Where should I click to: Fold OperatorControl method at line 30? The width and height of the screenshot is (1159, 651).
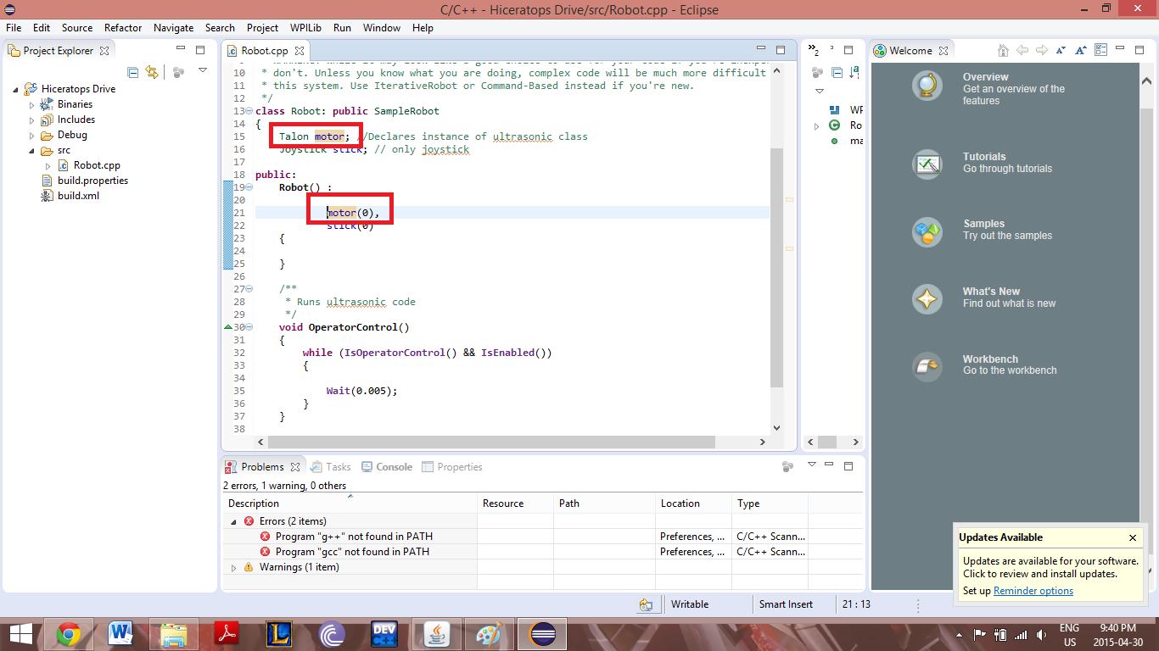coord(249,327)
